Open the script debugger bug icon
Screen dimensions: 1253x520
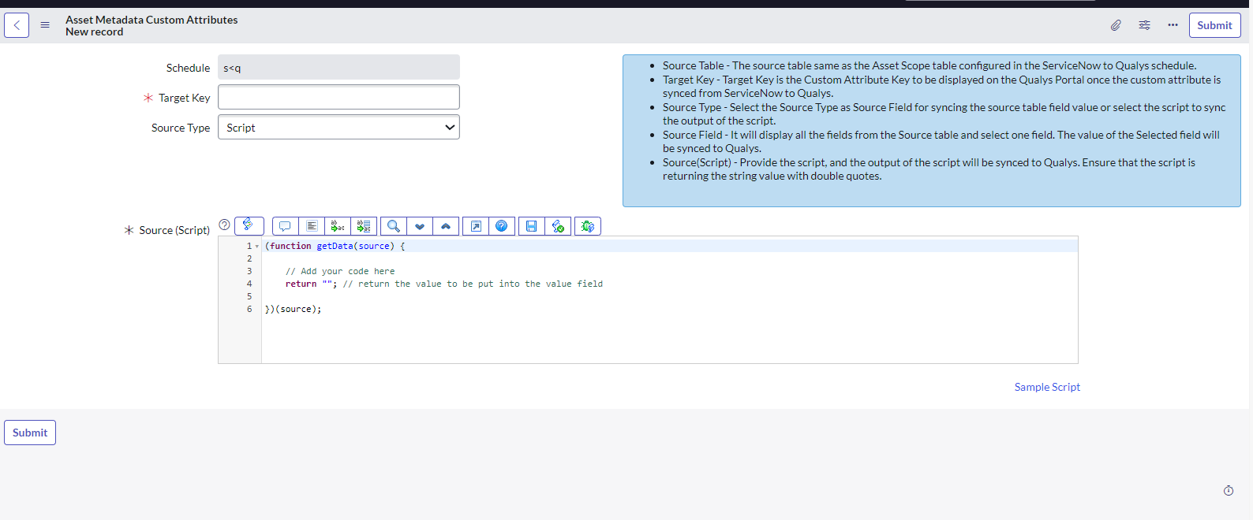588,226
